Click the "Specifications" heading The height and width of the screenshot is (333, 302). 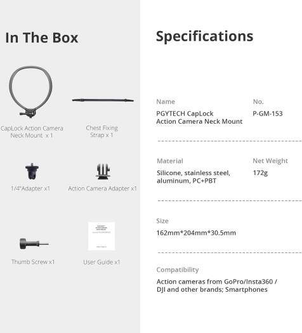click(x=204, y=36)
